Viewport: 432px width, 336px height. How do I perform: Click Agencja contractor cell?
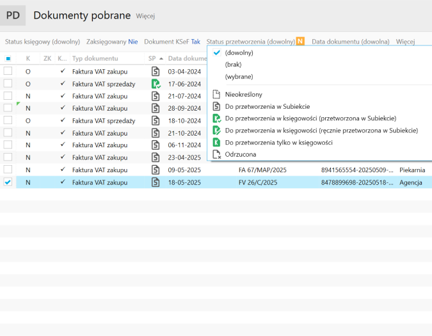[x=411, y=182]
